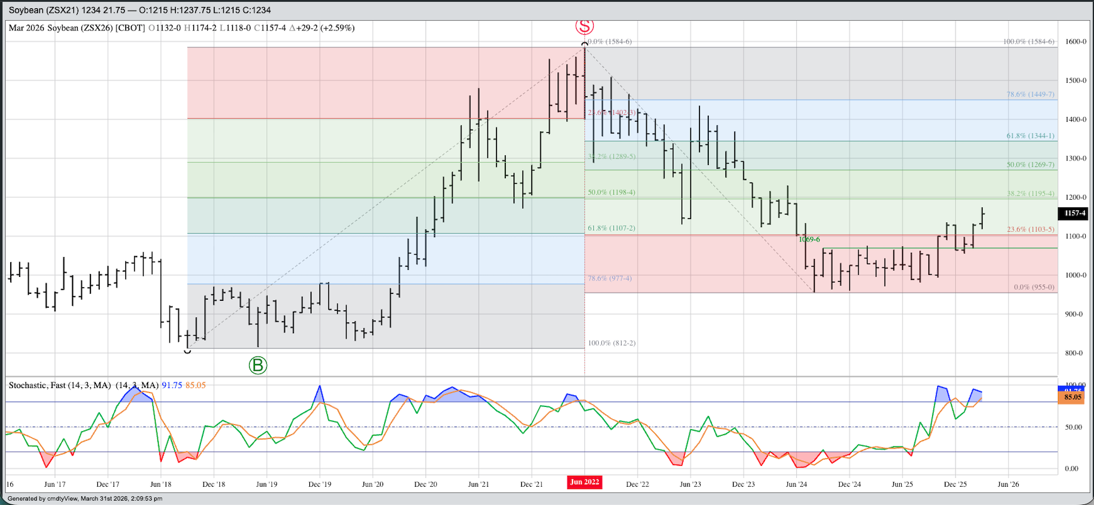Click the black 1157-4 current price tag

point(1074,213)
